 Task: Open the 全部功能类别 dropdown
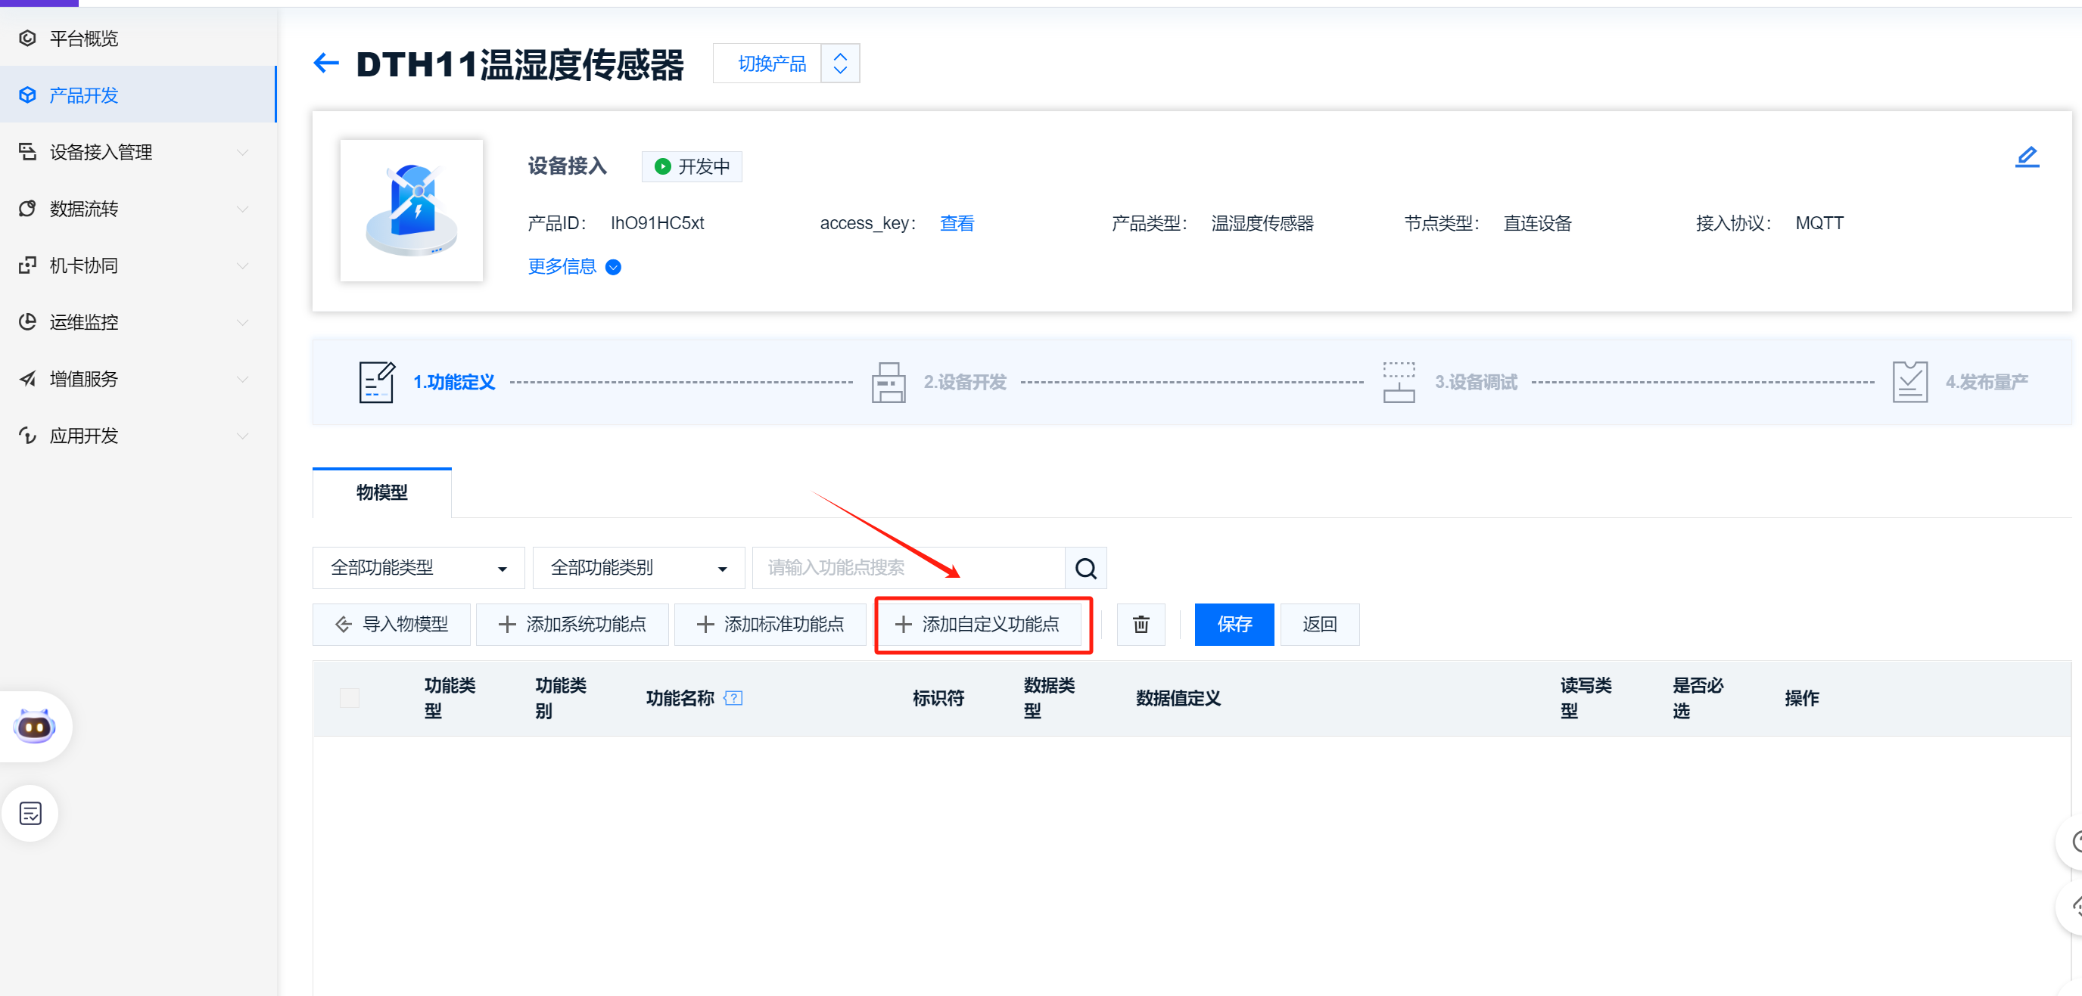point(638,568)
